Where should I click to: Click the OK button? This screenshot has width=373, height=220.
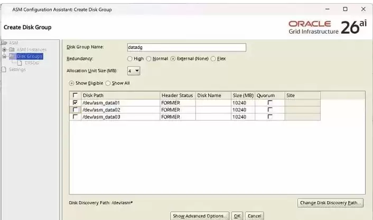pyautogui.click(x=237, y=216)
